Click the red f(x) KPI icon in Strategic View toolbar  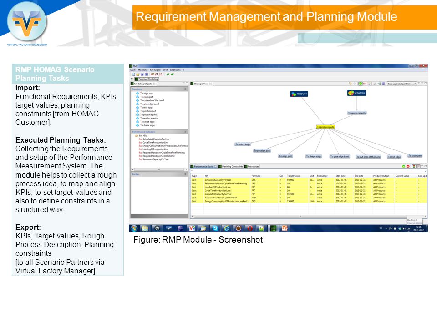[365, 84]
